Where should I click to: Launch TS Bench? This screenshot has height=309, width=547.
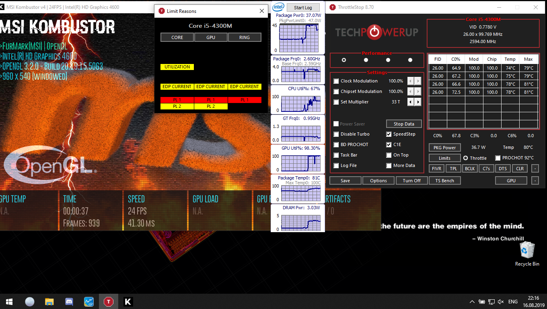pos(445,181)
